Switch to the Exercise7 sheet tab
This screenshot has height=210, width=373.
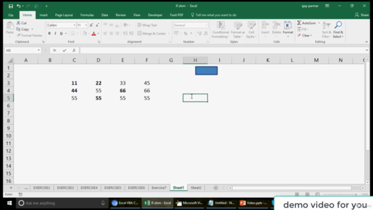click(x=159, y=188)
